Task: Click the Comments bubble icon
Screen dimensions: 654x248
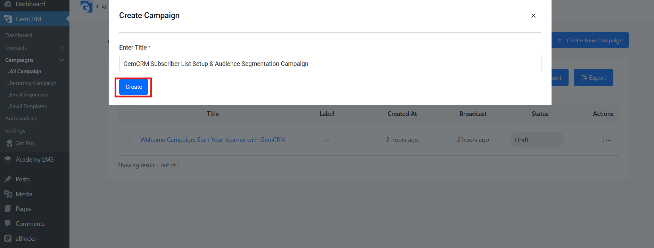Action: coord(8,224)
